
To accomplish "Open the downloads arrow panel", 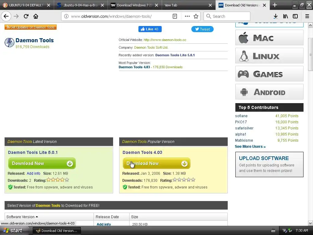I will [275, 16].
